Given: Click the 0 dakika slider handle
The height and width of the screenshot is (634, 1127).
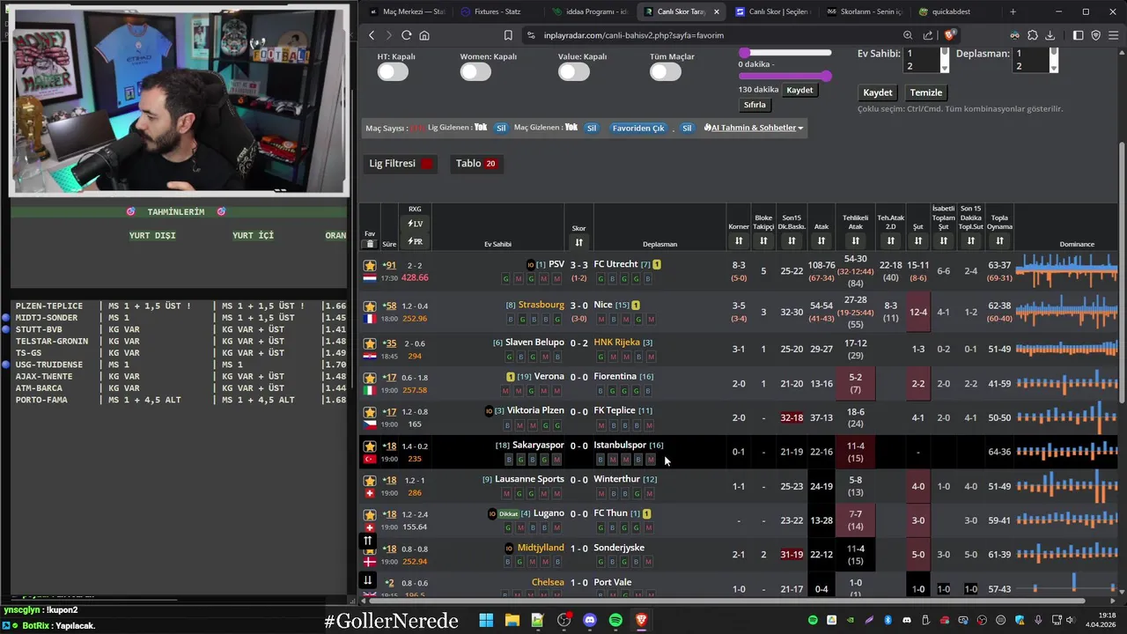Looking at the screenshot, I should coord(745,54).
